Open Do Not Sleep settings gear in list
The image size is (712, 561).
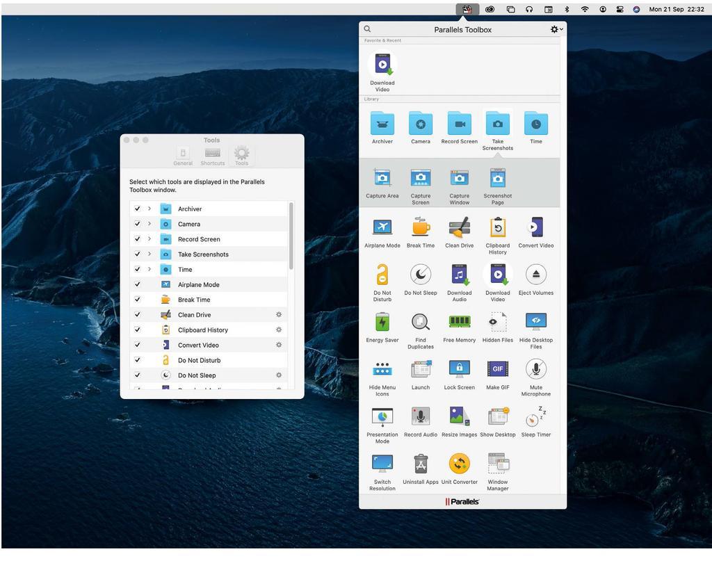click(x=279, y=375)
